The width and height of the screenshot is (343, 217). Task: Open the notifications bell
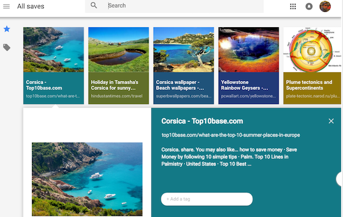pyautogui.click(x=309, y=7)
